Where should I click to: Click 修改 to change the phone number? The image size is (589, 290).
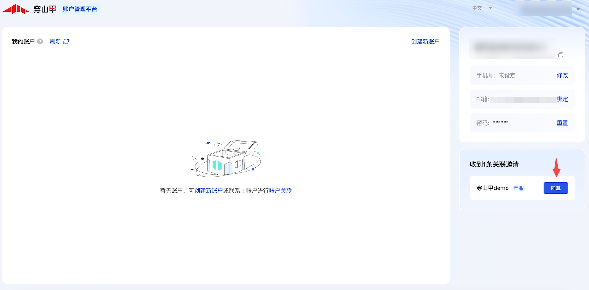[x=562, y=75]
